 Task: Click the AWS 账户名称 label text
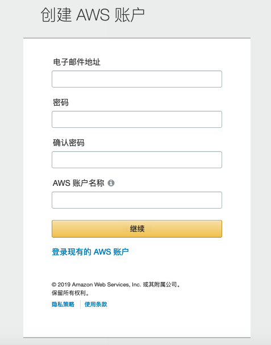tap(78, 183)
